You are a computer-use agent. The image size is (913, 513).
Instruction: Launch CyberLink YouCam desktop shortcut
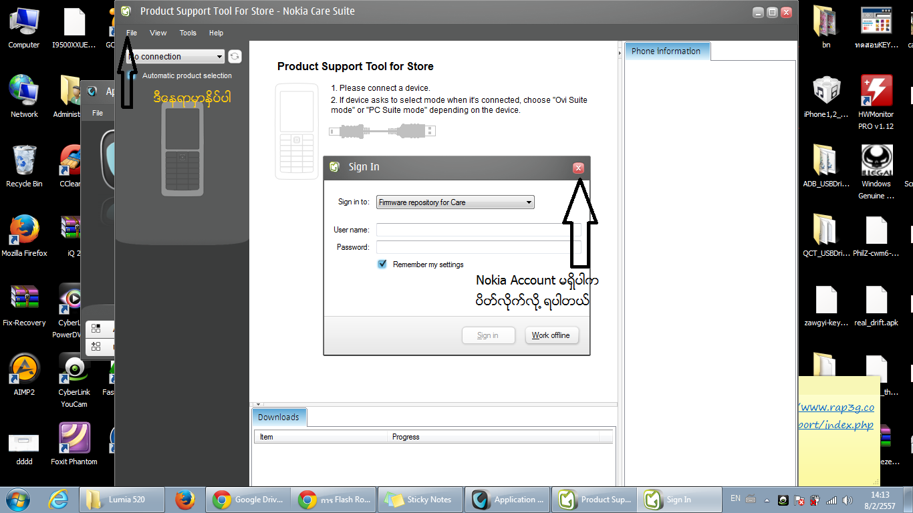74,381
